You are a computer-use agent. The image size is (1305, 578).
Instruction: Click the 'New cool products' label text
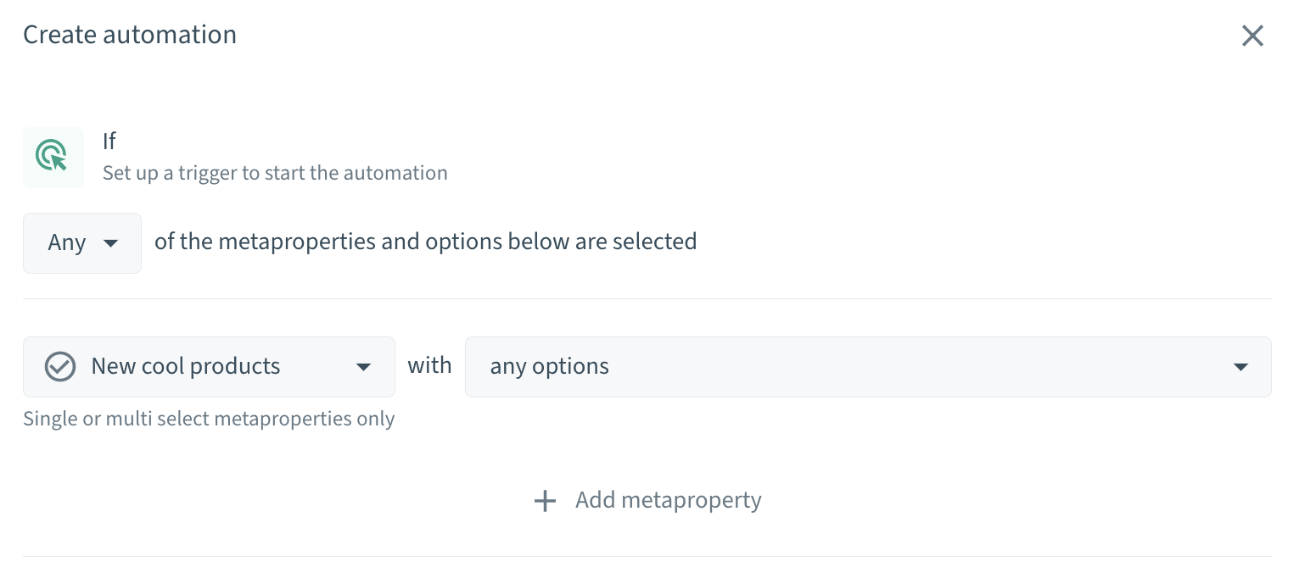pos(186,366)
